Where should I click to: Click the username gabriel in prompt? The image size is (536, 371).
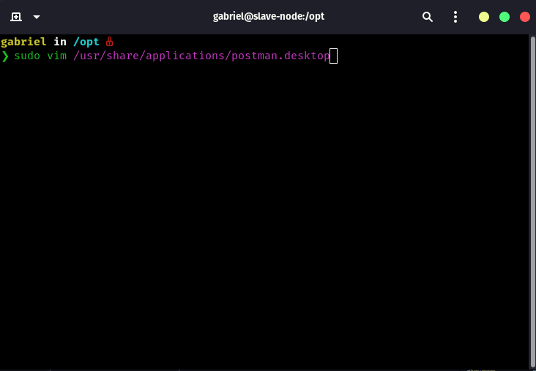click(24, 42)
